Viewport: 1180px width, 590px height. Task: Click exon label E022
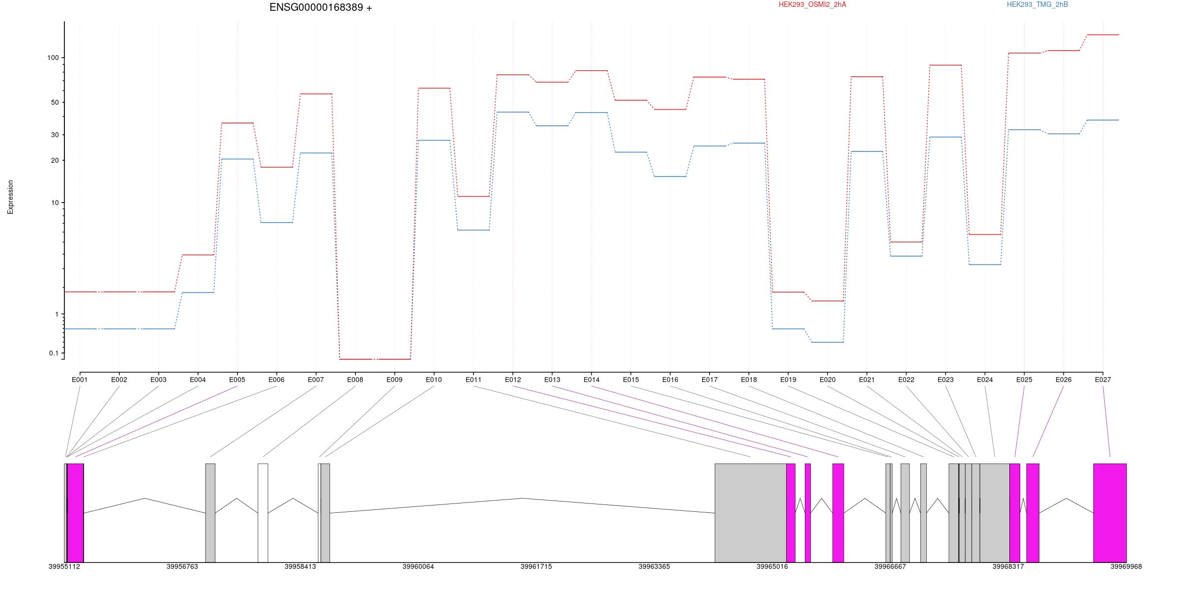point(906,380)
